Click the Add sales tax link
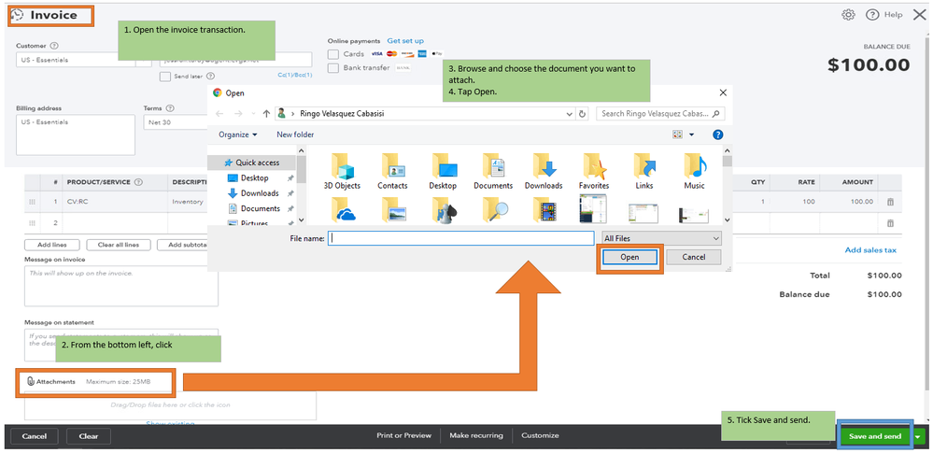Screen dimensions: 933x453 [870, 250]
